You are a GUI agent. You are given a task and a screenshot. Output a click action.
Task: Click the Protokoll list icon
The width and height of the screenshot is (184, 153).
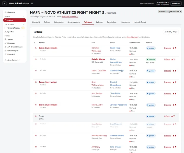pyautogui.click(x=6, y=54)
